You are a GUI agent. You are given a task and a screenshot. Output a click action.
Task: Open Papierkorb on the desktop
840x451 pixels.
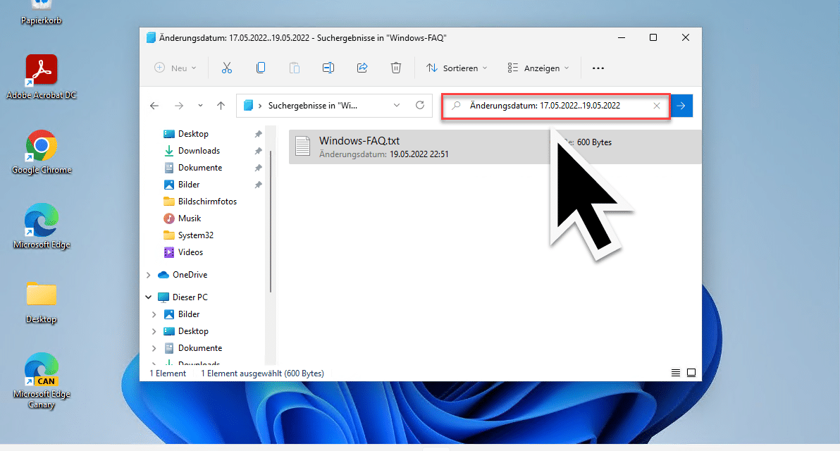(42, 13)
